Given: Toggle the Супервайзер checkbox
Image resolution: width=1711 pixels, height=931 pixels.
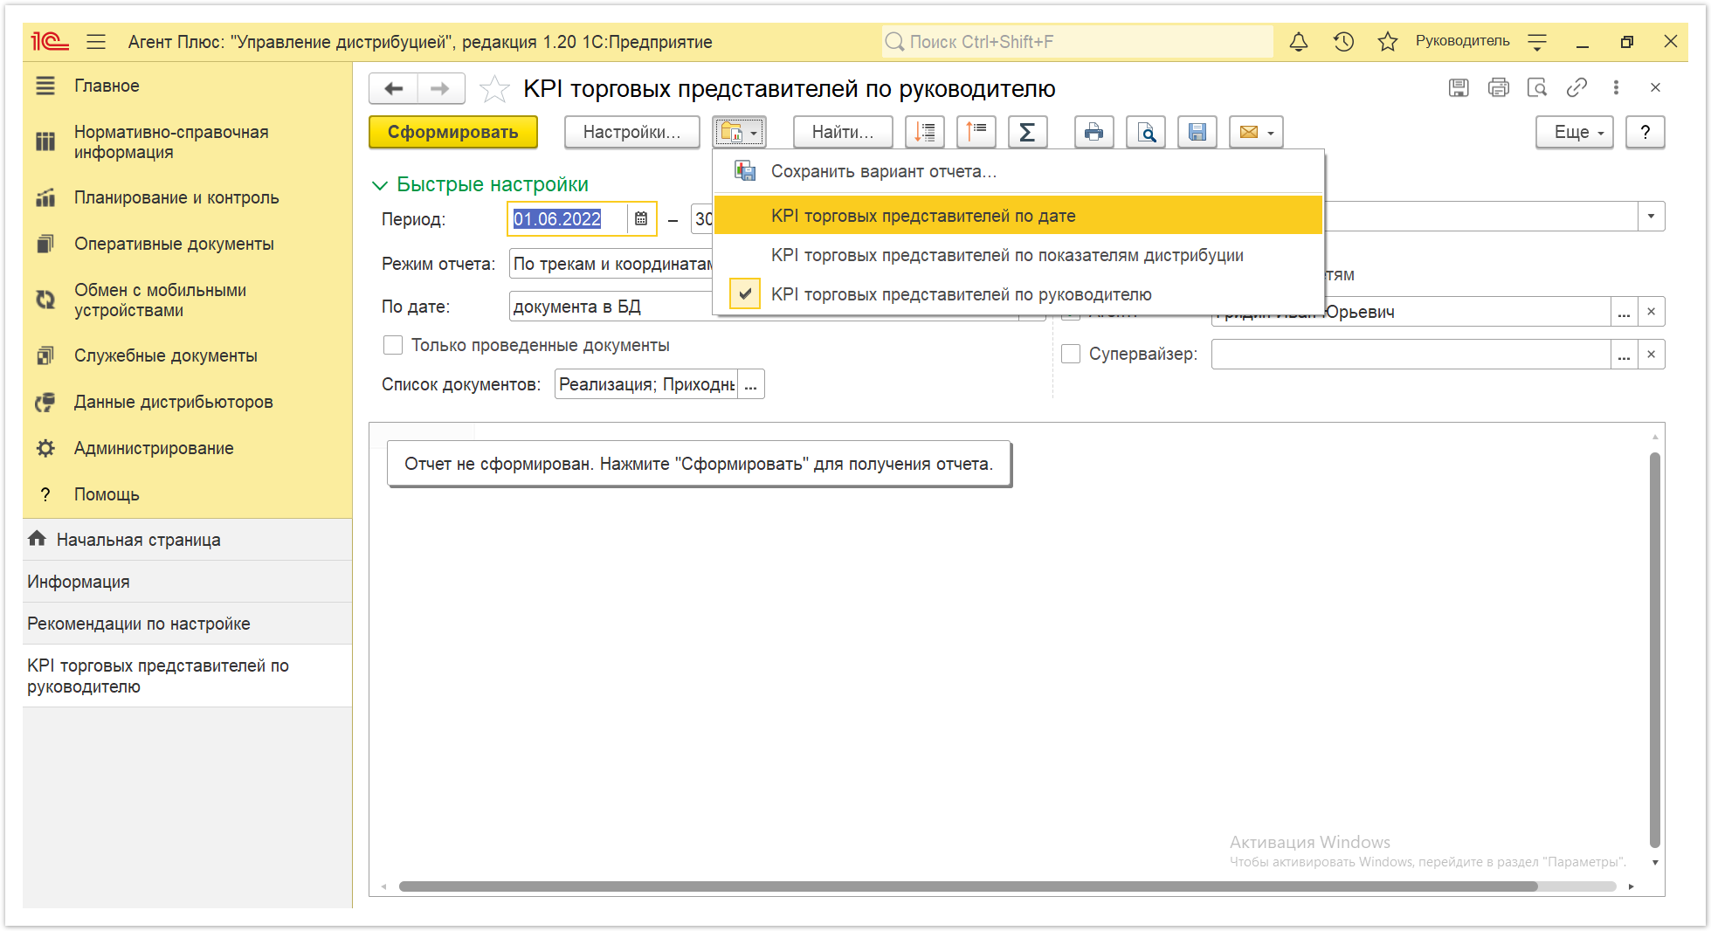Looking at the screenshot, I should (1071, 354).
